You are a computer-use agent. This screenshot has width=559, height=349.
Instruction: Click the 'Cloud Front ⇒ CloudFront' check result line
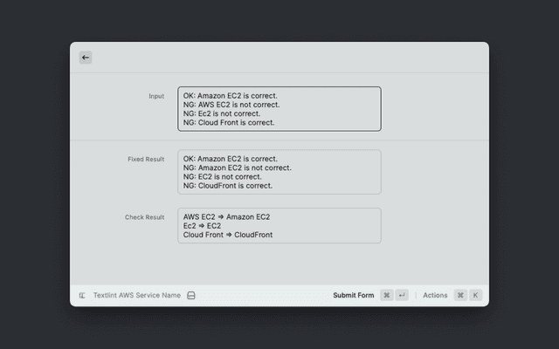tap(228, 235)
